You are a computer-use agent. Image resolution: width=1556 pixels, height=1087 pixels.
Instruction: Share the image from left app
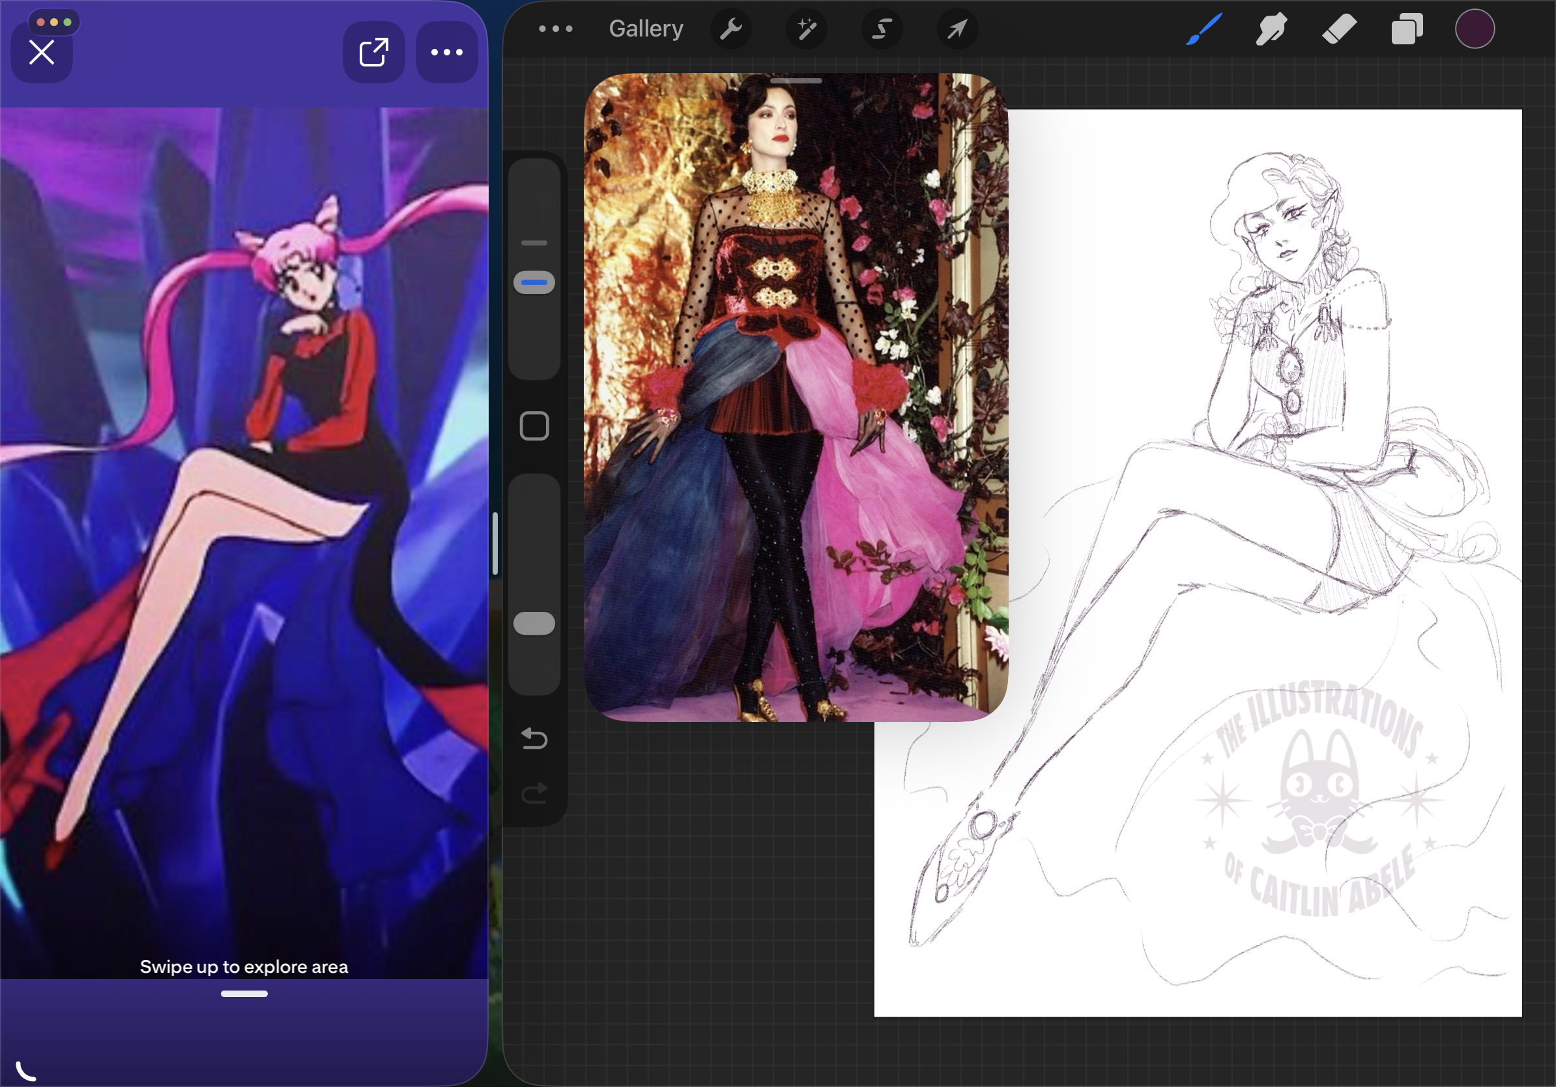373,52
